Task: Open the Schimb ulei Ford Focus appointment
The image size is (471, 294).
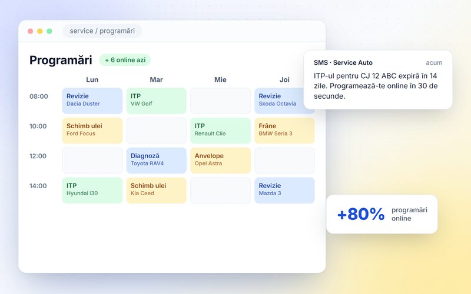Action: click(92, 131)
